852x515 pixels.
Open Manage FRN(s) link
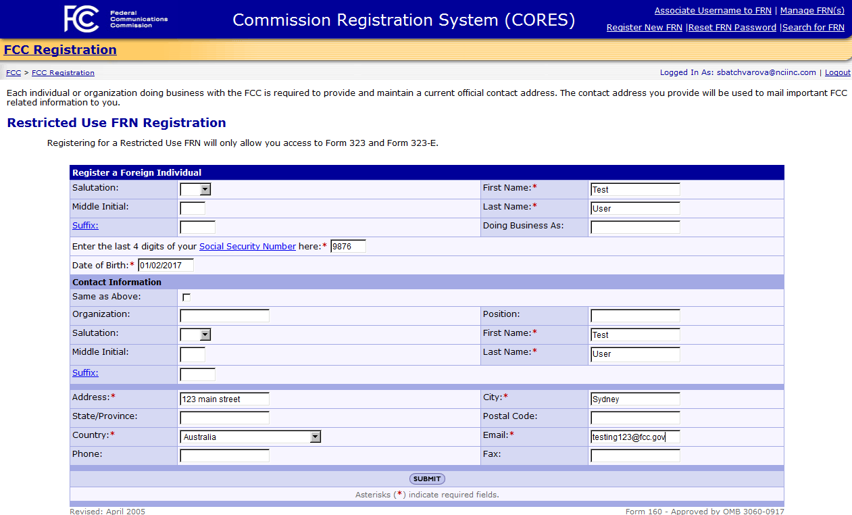tap(812, 11)
